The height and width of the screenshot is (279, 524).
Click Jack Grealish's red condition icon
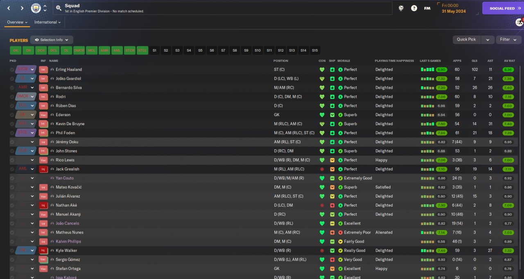coord(322,169)
